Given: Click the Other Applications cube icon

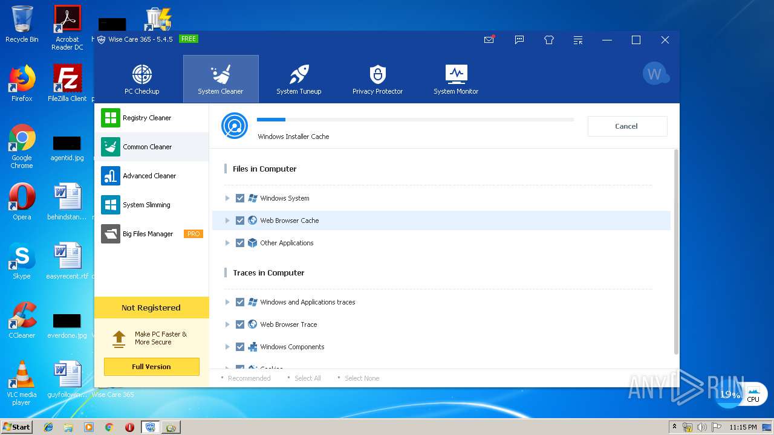Looking at the screenshot, I should click(x=253, y=243).
